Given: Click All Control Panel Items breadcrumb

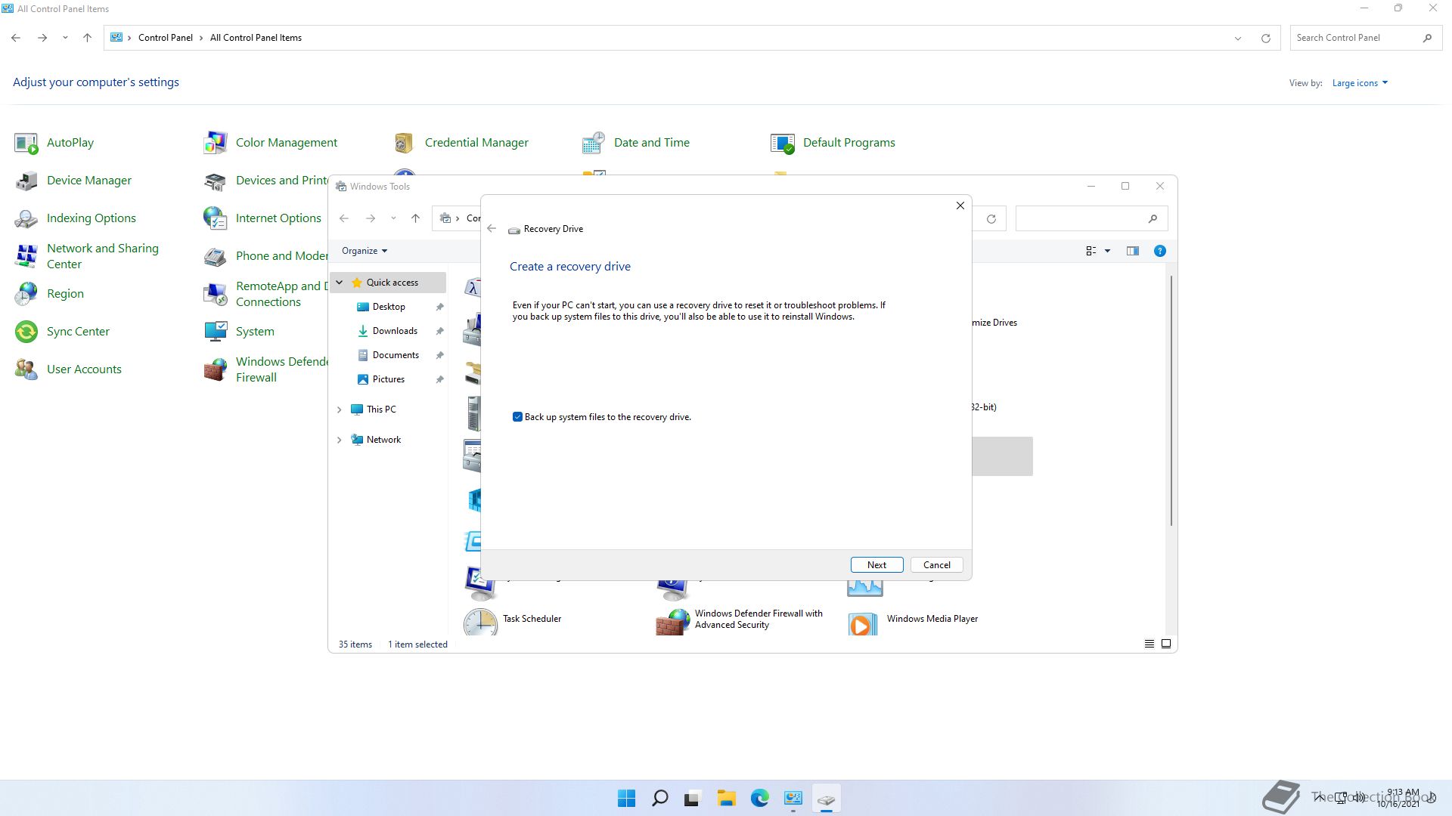Looking at the screenshot, I should 256,38.
